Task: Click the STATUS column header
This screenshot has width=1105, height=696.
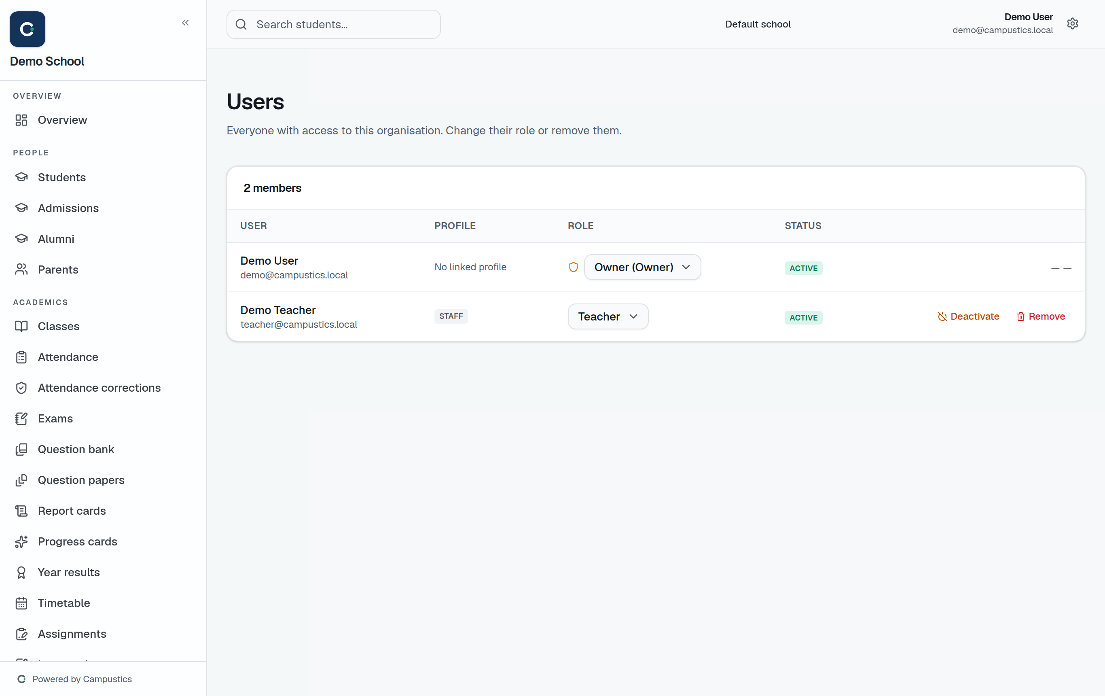Action: pyautogui.click(x=803, y=226)
